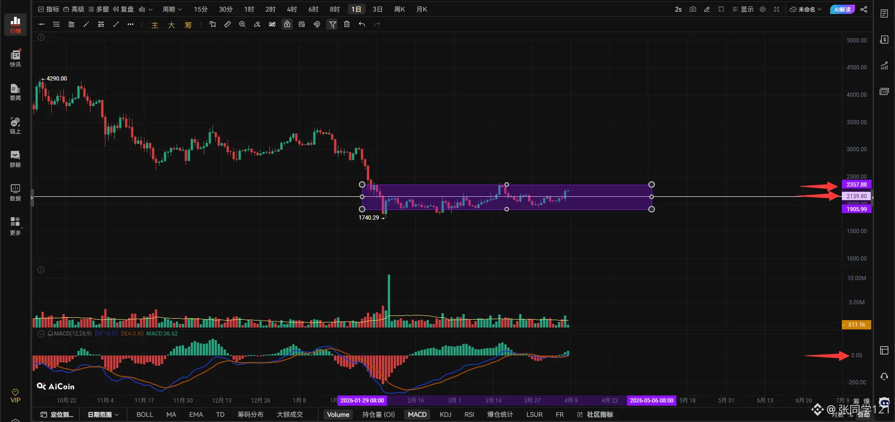Select the horizontal line drawing tool
Image resolution: width=895 pixels, height=422 pixels.
point(41,24)
